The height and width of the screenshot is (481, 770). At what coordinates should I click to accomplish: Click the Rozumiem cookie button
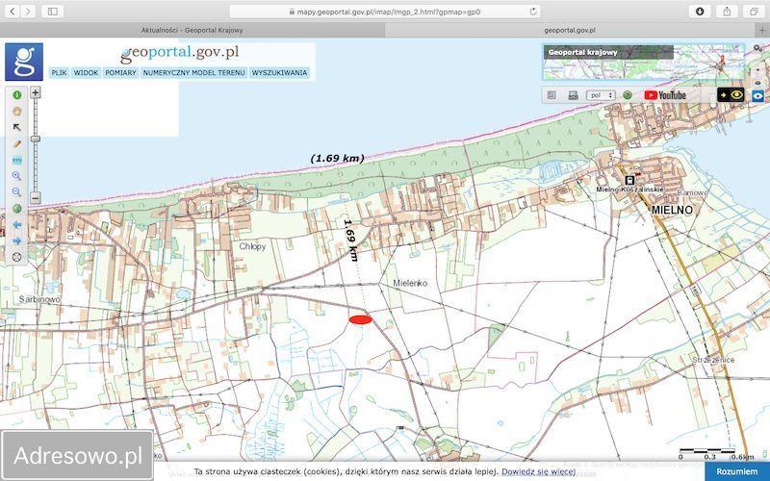point(736,471)
